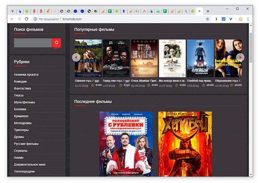Open the Мы всегда жили в замке poster
The width and height of the screenshot is (260, 183).
[x=172, y=58]
